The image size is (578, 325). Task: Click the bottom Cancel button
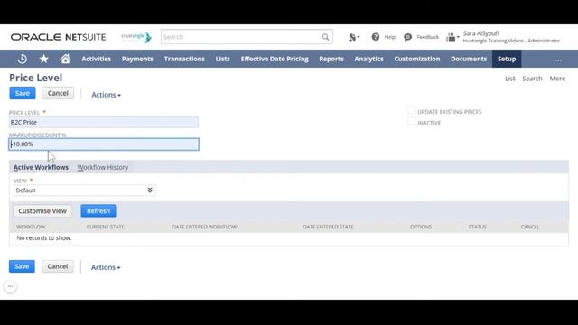[58, 266]
